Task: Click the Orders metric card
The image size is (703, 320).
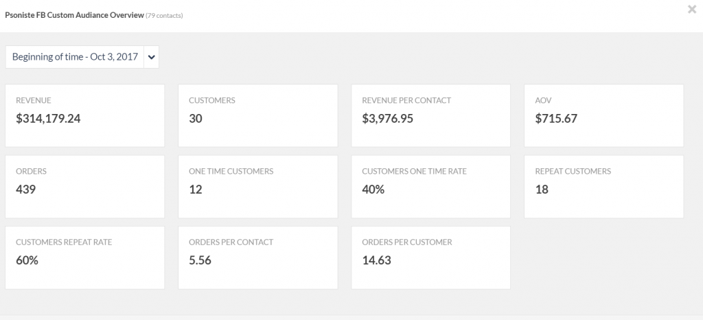Action: (84, 186)
